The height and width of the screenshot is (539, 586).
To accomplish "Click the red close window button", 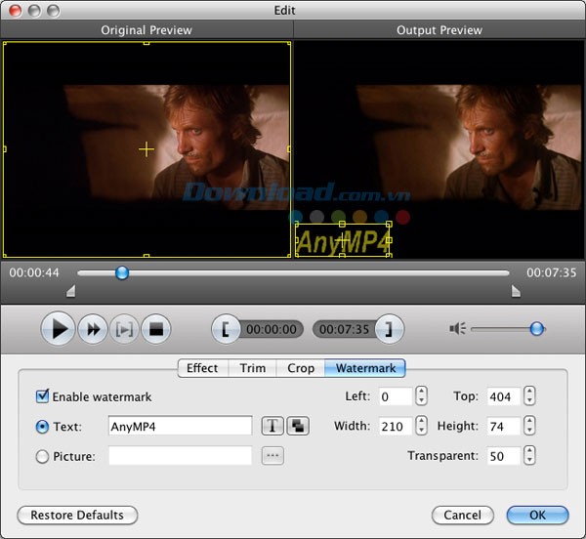I will coord(16,11).
